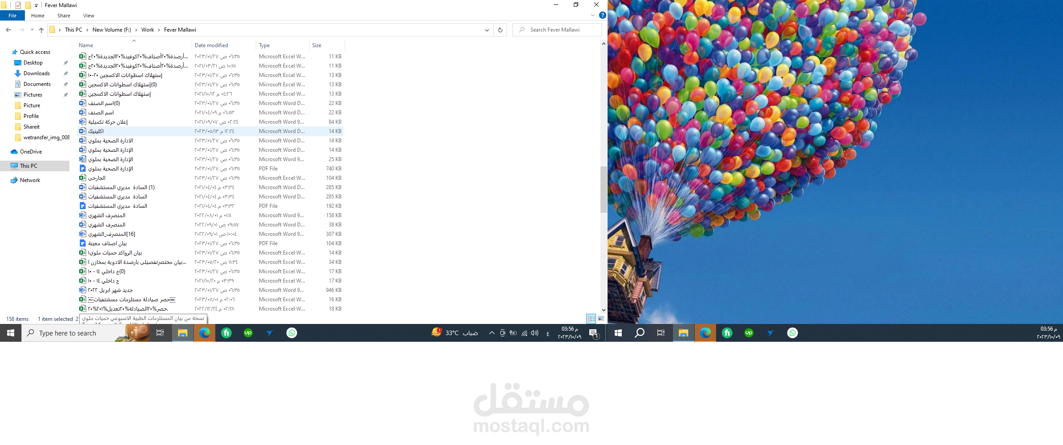This screenshot has width=1063, height=445.
Task: Expand the ribbon using the chevron
Action: pos(592,15)
